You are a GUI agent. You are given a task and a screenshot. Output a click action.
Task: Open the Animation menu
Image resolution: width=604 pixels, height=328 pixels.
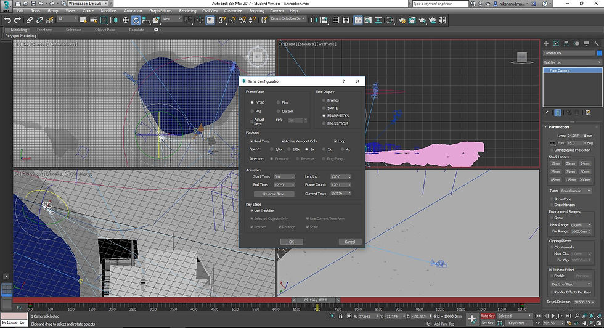pyautogui.click(x=133, y=11)
